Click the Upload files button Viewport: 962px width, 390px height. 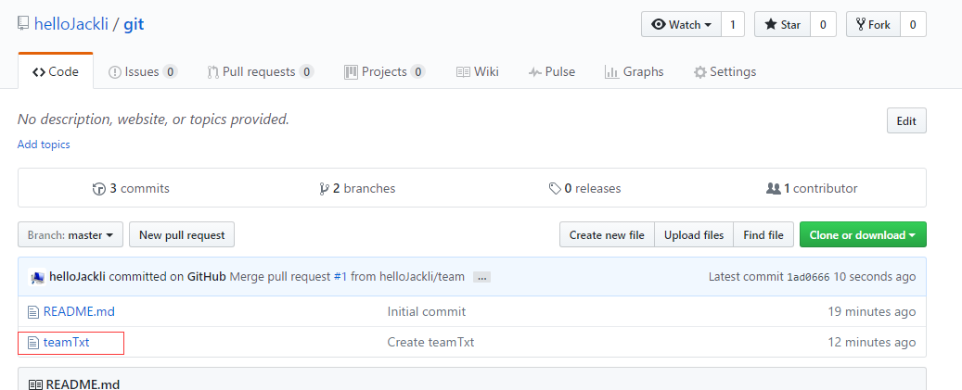694,234
